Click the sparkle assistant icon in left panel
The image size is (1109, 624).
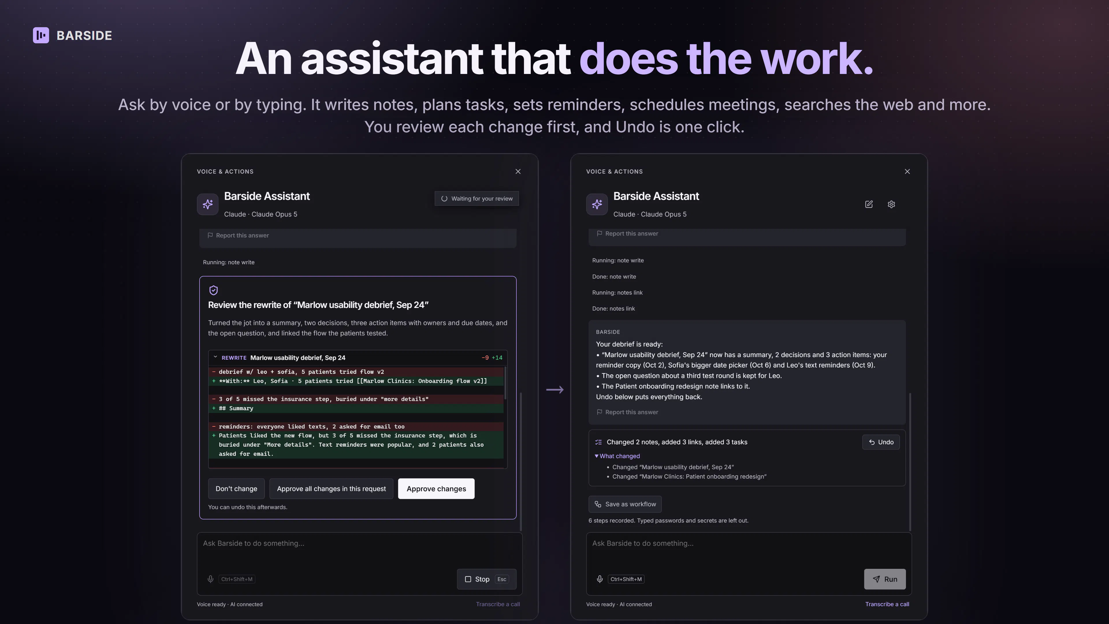208,204
